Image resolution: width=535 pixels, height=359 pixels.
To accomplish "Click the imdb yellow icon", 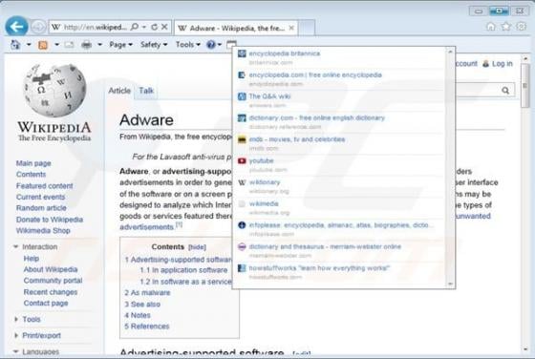I will pyautogui.click(x=242, y=139).
